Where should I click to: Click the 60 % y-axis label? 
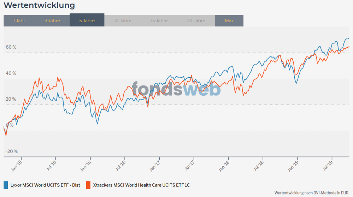point(11,47)
